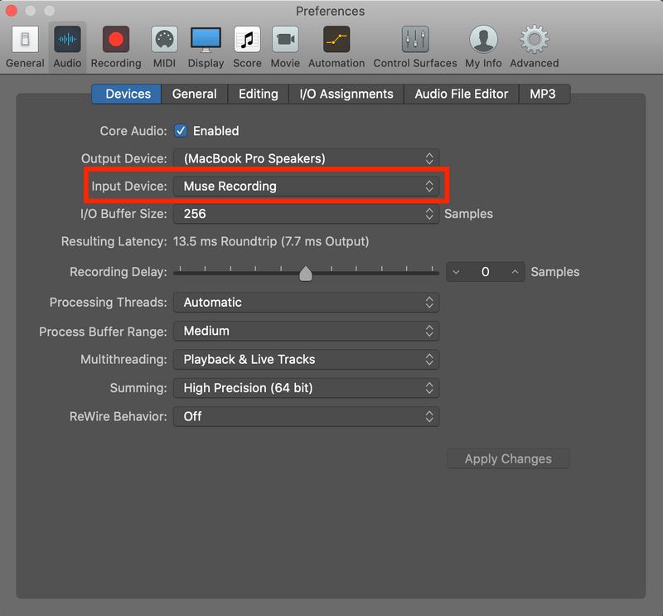Open the ReWire Behavior dropdown
The image size is (663, 616).
[307, 416]
